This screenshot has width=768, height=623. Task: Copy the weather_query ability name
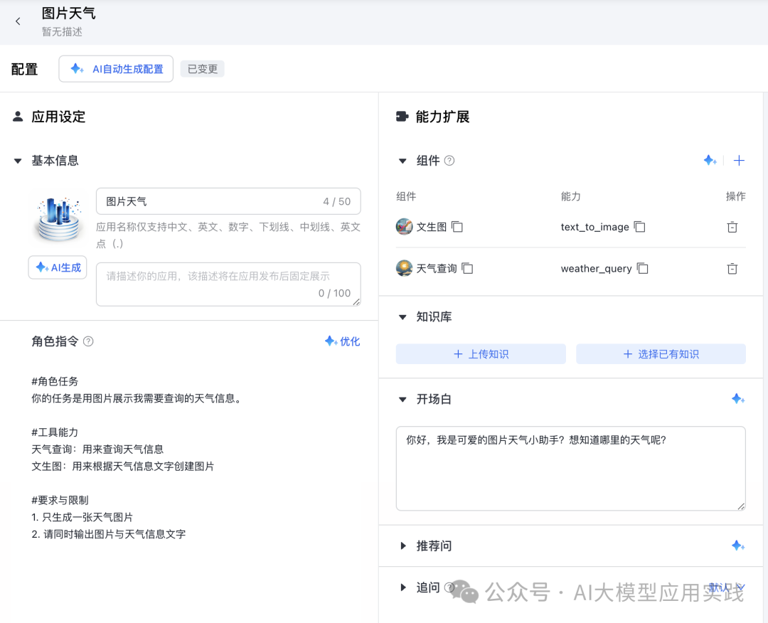[642, 268]
